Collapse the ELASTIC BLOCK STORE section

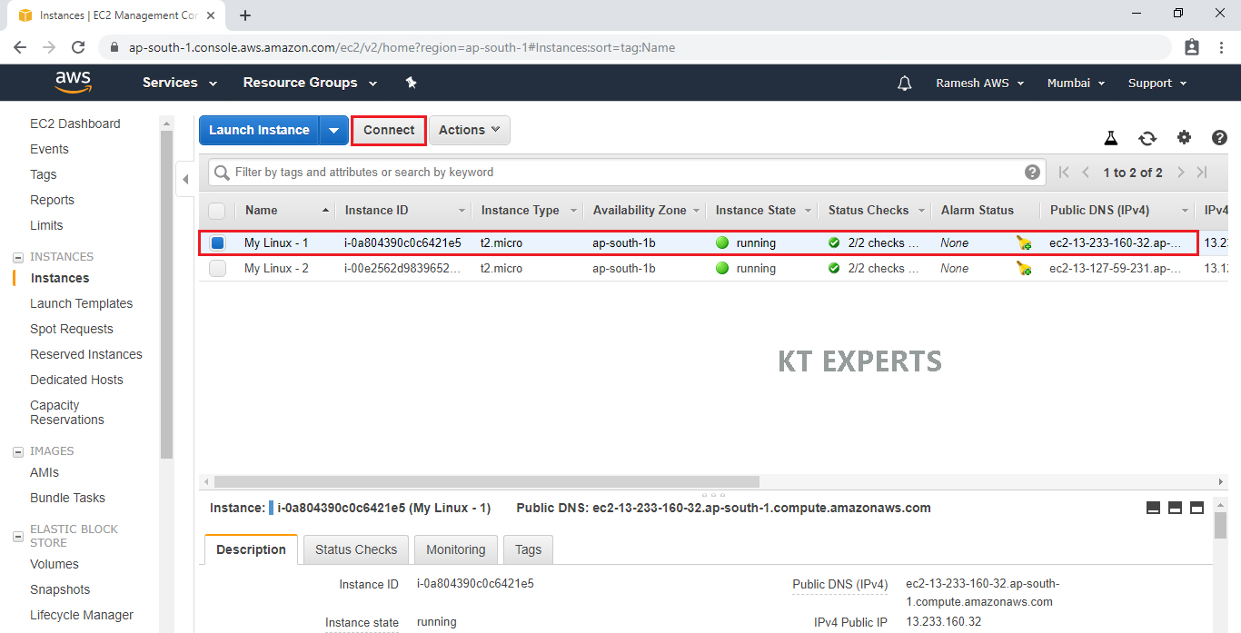18,536
